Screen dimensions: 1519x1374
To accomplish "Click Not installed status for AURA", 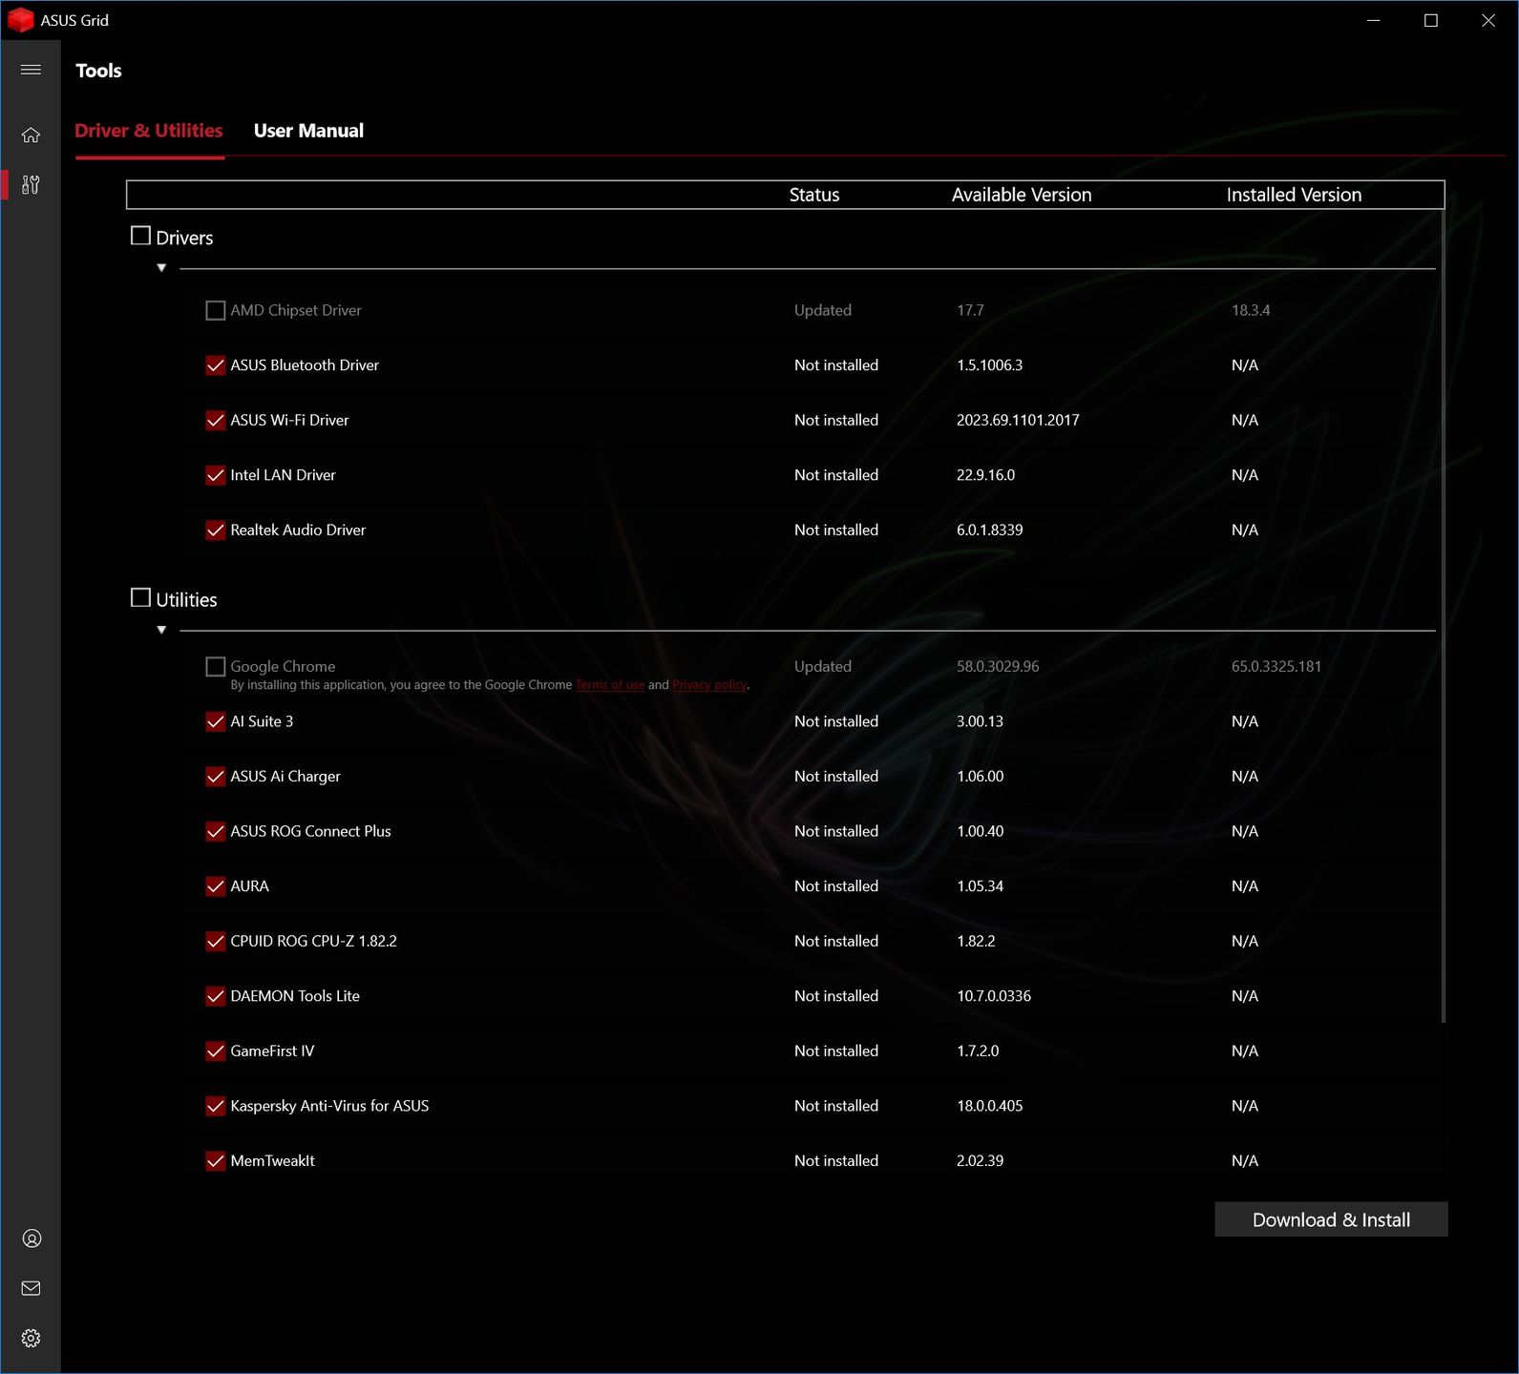I will (836, 886).
